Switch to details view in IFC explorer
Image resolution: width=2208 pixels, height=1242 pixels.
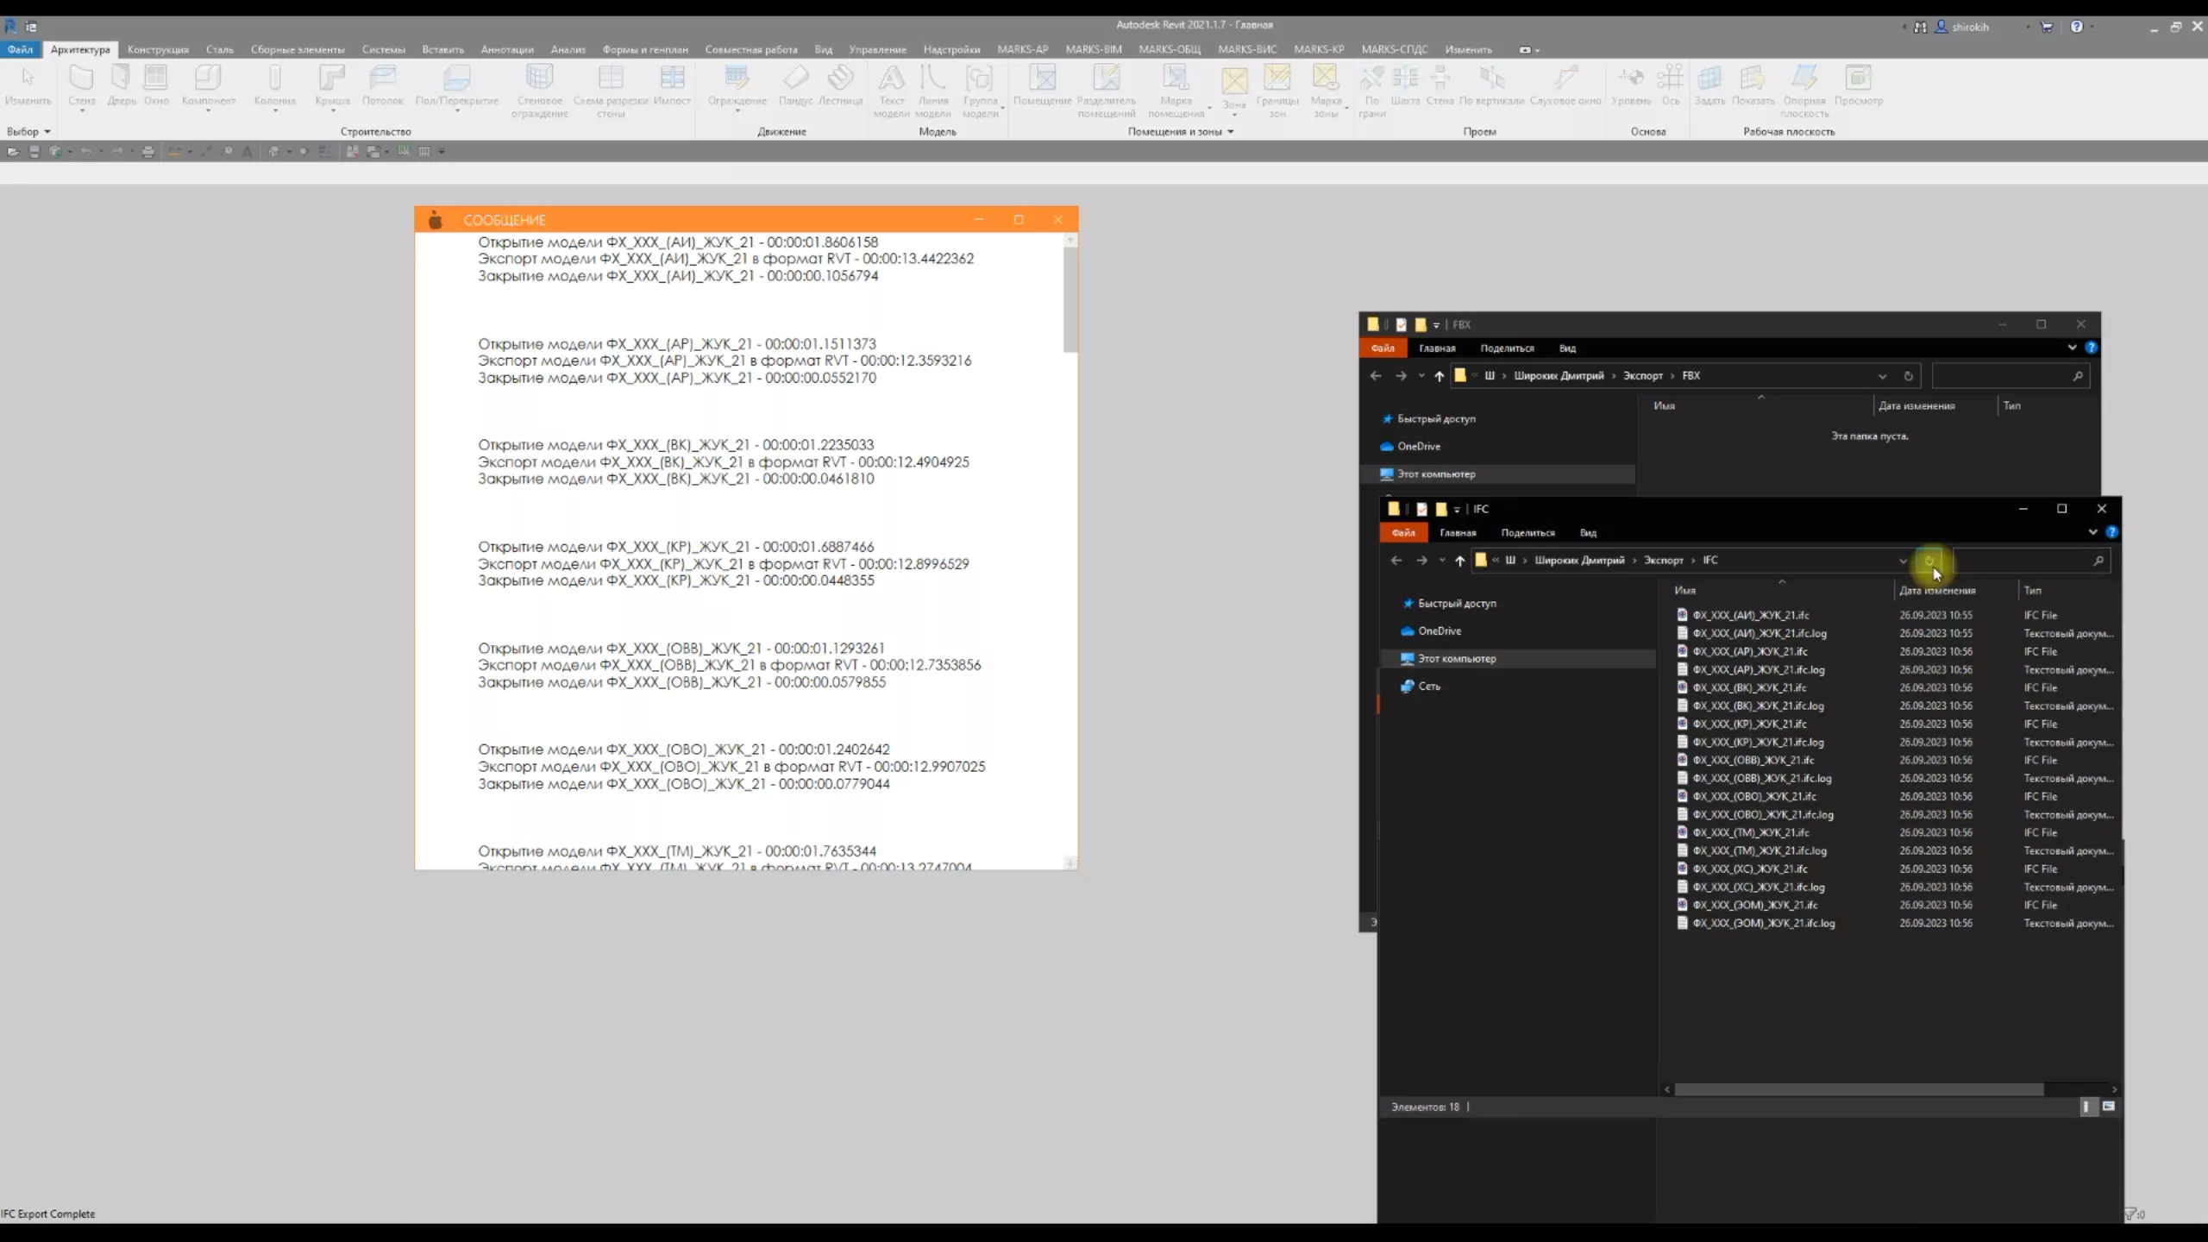pyautogui.click(x=2087, y=1107)
